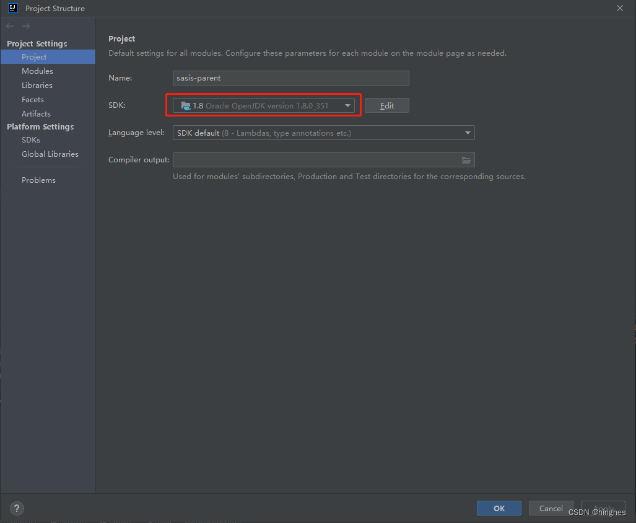Click the blue SDK folder icon in SDK selector
This screenshot has width=636, height=523.
(x=186, y=105)
